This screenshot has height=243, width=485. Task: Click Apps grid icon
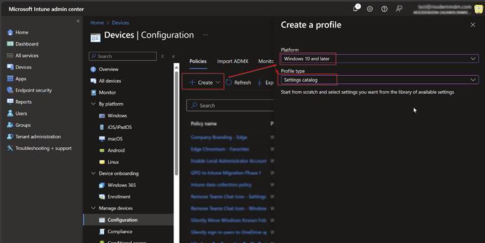click(x=10, y=78)
